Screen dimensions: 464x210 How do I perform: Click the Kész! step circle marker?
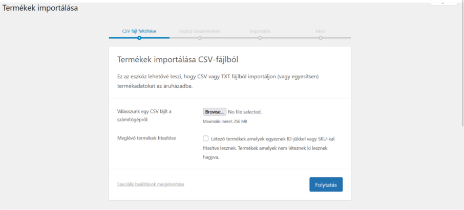pos(321,38)
